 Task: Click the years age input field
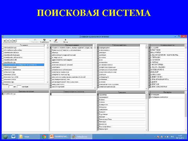(x=11, y=87)
